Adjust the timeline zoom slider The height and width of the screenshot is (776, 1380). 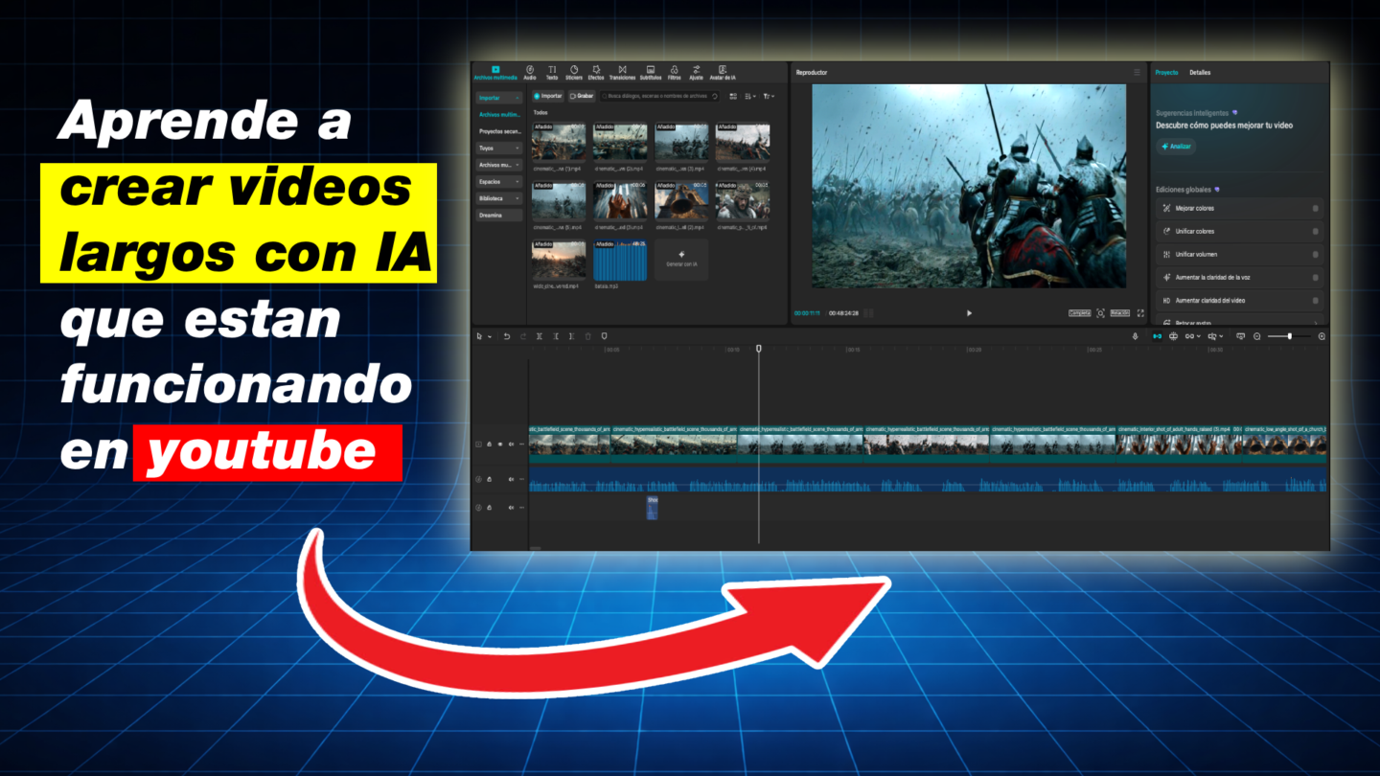click(x=1290, y=336)
